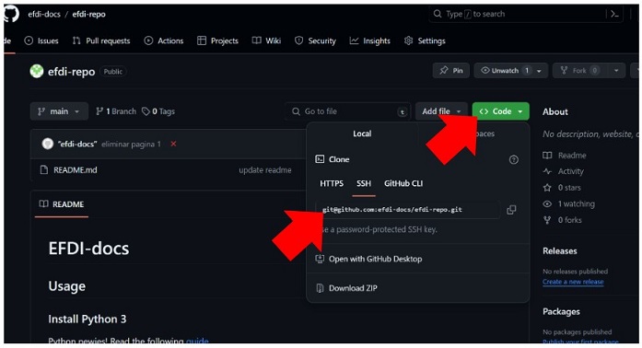The image size is (642, 348).
Task: Click the efdi-repo repository title
Action: tap(71, 72)
